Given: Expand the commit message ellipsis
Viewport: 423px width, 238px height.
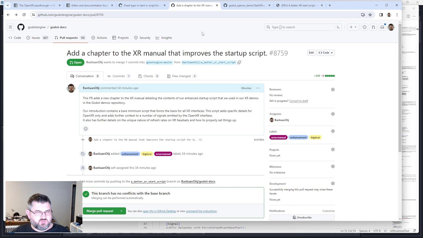Looking at the screenshot, I should point(200,139).
